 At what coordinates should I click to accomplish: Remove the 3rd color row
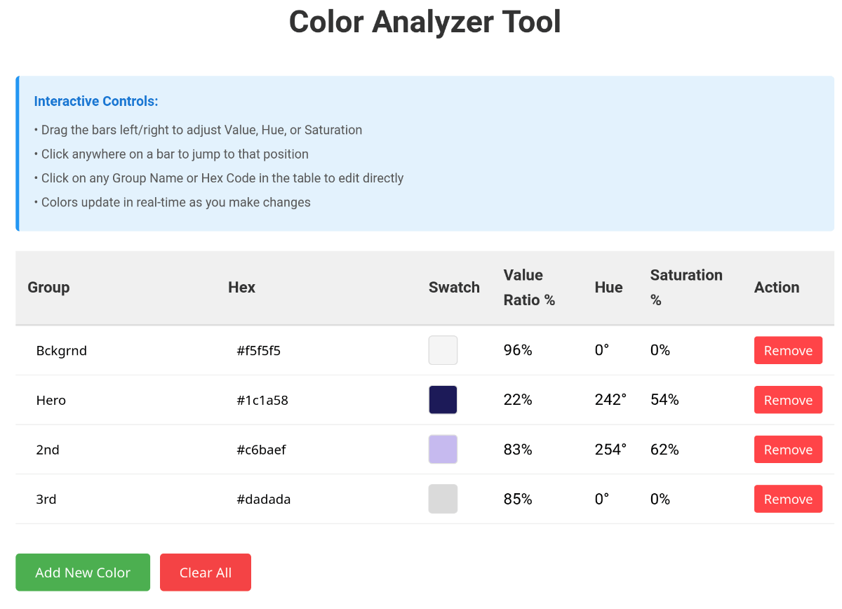pos(788,499)
